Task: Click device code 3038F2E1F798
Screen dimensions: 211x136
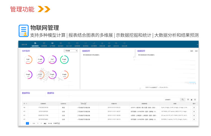Action: coord(43,115)
